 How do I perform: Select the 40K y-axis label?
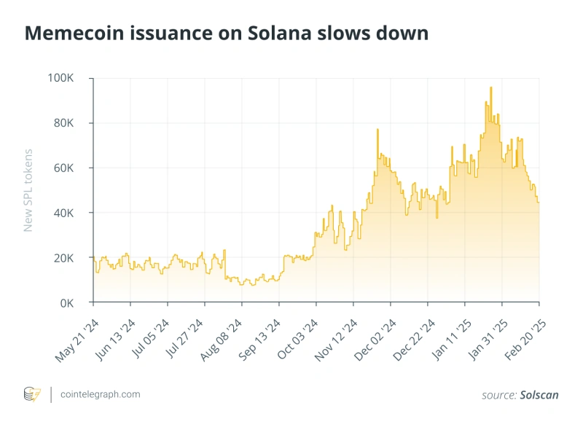click(x=63, y=213)
